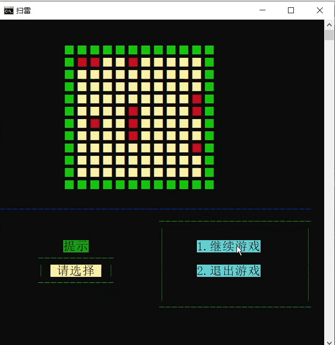Click yellow cell at inner row 10, column 10
This screenshot has width=335, height=345.
(197, 172)
